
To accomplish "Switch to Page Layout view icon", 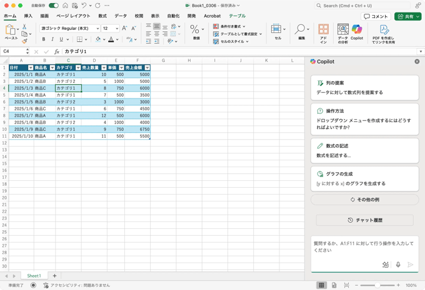I will pos(334,285).
